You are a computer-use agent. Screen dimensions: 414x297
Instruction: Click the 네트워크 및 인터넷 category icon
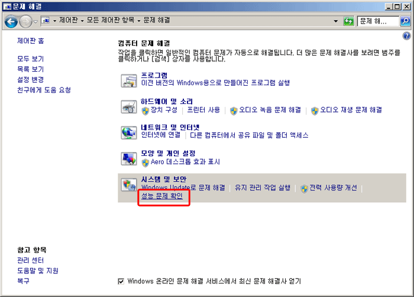(129, 133)
